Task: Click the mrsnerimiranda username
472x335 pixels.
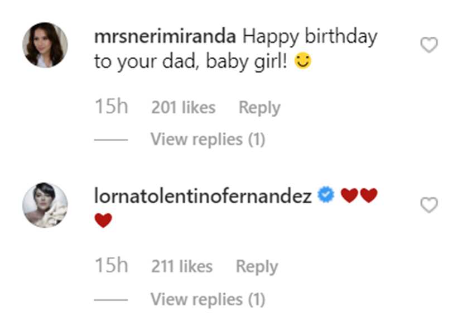Action: pyautogui.click(x=165, y=36)
